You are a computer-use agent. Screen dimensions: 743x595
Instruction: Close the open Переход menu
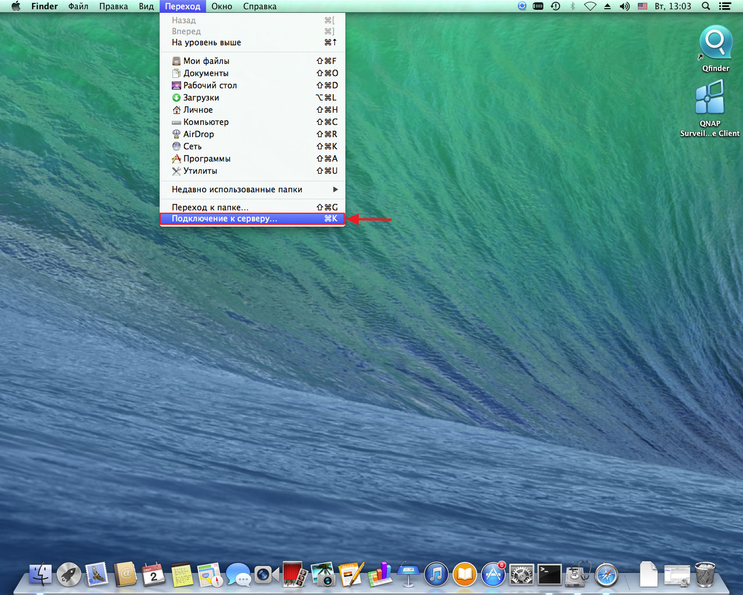coord(182,6)
